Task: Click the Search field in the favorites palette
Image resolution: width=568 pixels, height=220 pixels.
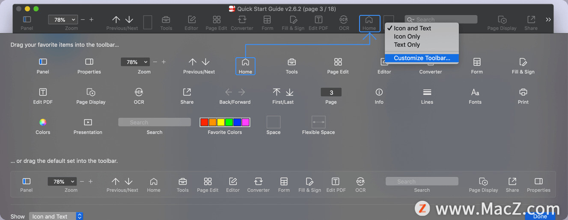Action: coord(155,122)
